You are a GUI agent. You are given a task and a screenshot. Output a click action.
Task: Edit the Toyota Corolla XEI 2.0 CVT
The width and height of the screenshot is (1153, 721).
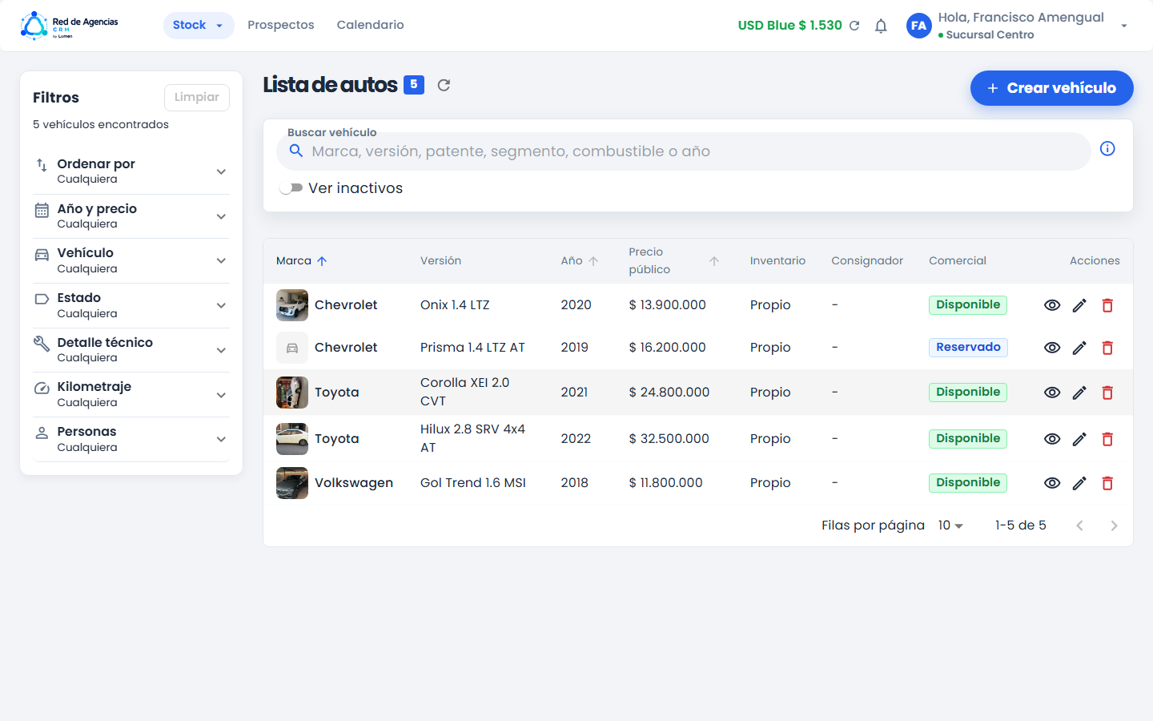pyautogui.click(x=1079, y=393)
